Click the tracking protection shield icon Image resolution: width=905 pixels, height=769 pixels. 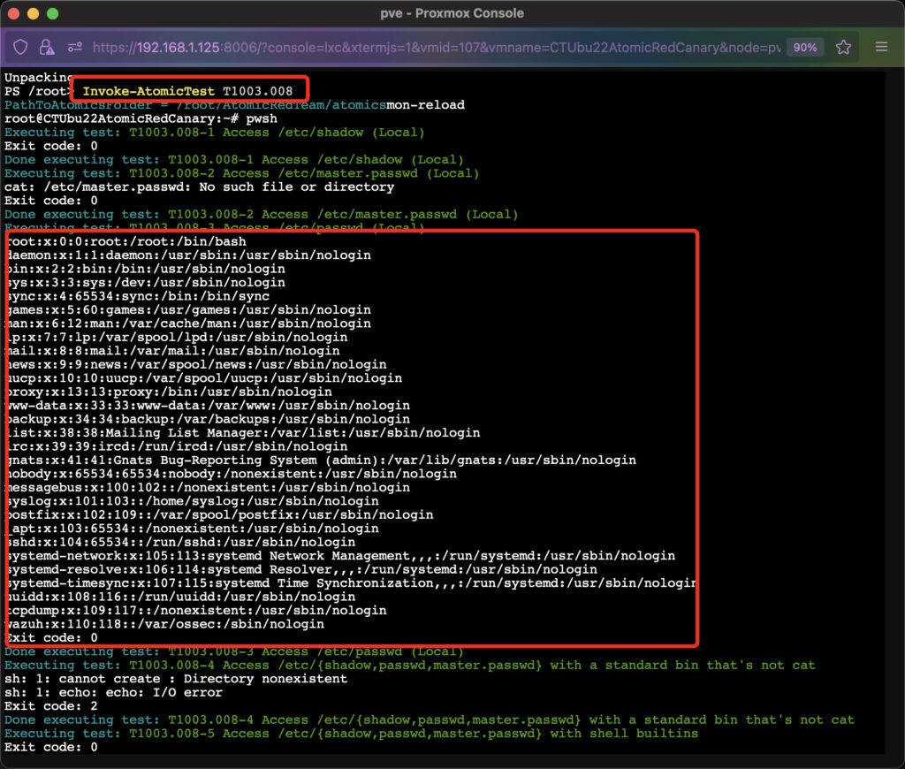click(21, 47)
